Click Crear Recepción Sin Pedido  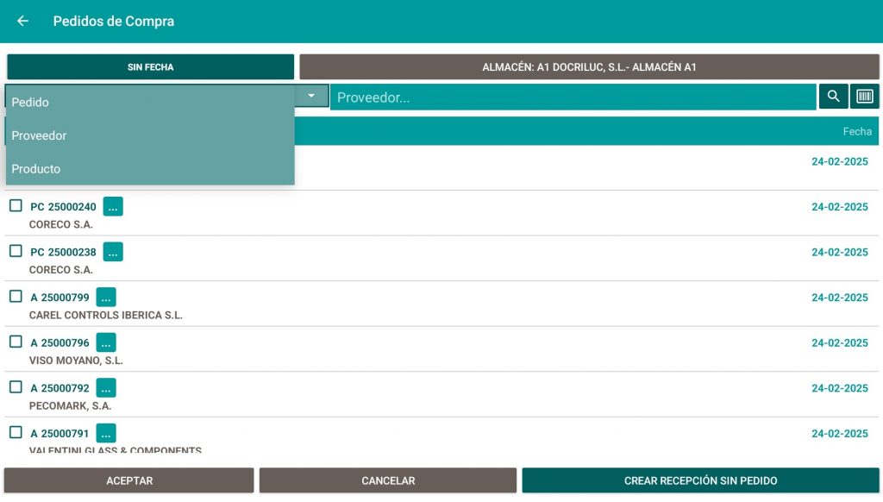[x=700, y=480]
